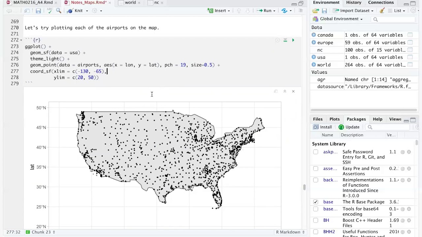Check the askpass package checkbox
This screenshot has width=422, height=237.
pyautogui.click(x=316, y=152)
